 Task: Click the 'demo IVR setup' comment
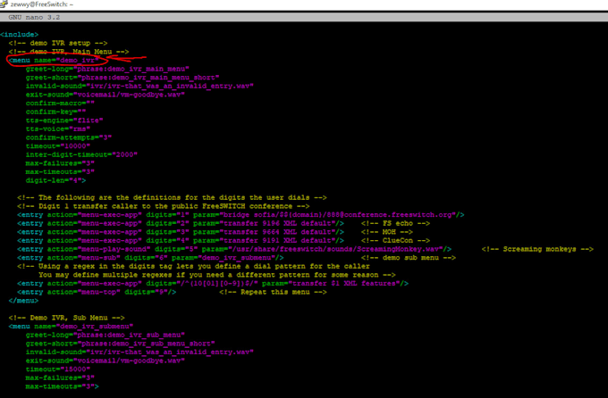pyautogui.click(x=58, y=43)
